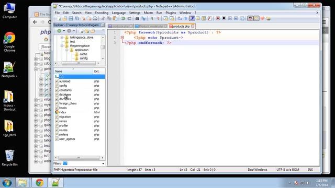Click the Zoom In toolbar icon
Screen dimensions: 335x188
(152, 19)
